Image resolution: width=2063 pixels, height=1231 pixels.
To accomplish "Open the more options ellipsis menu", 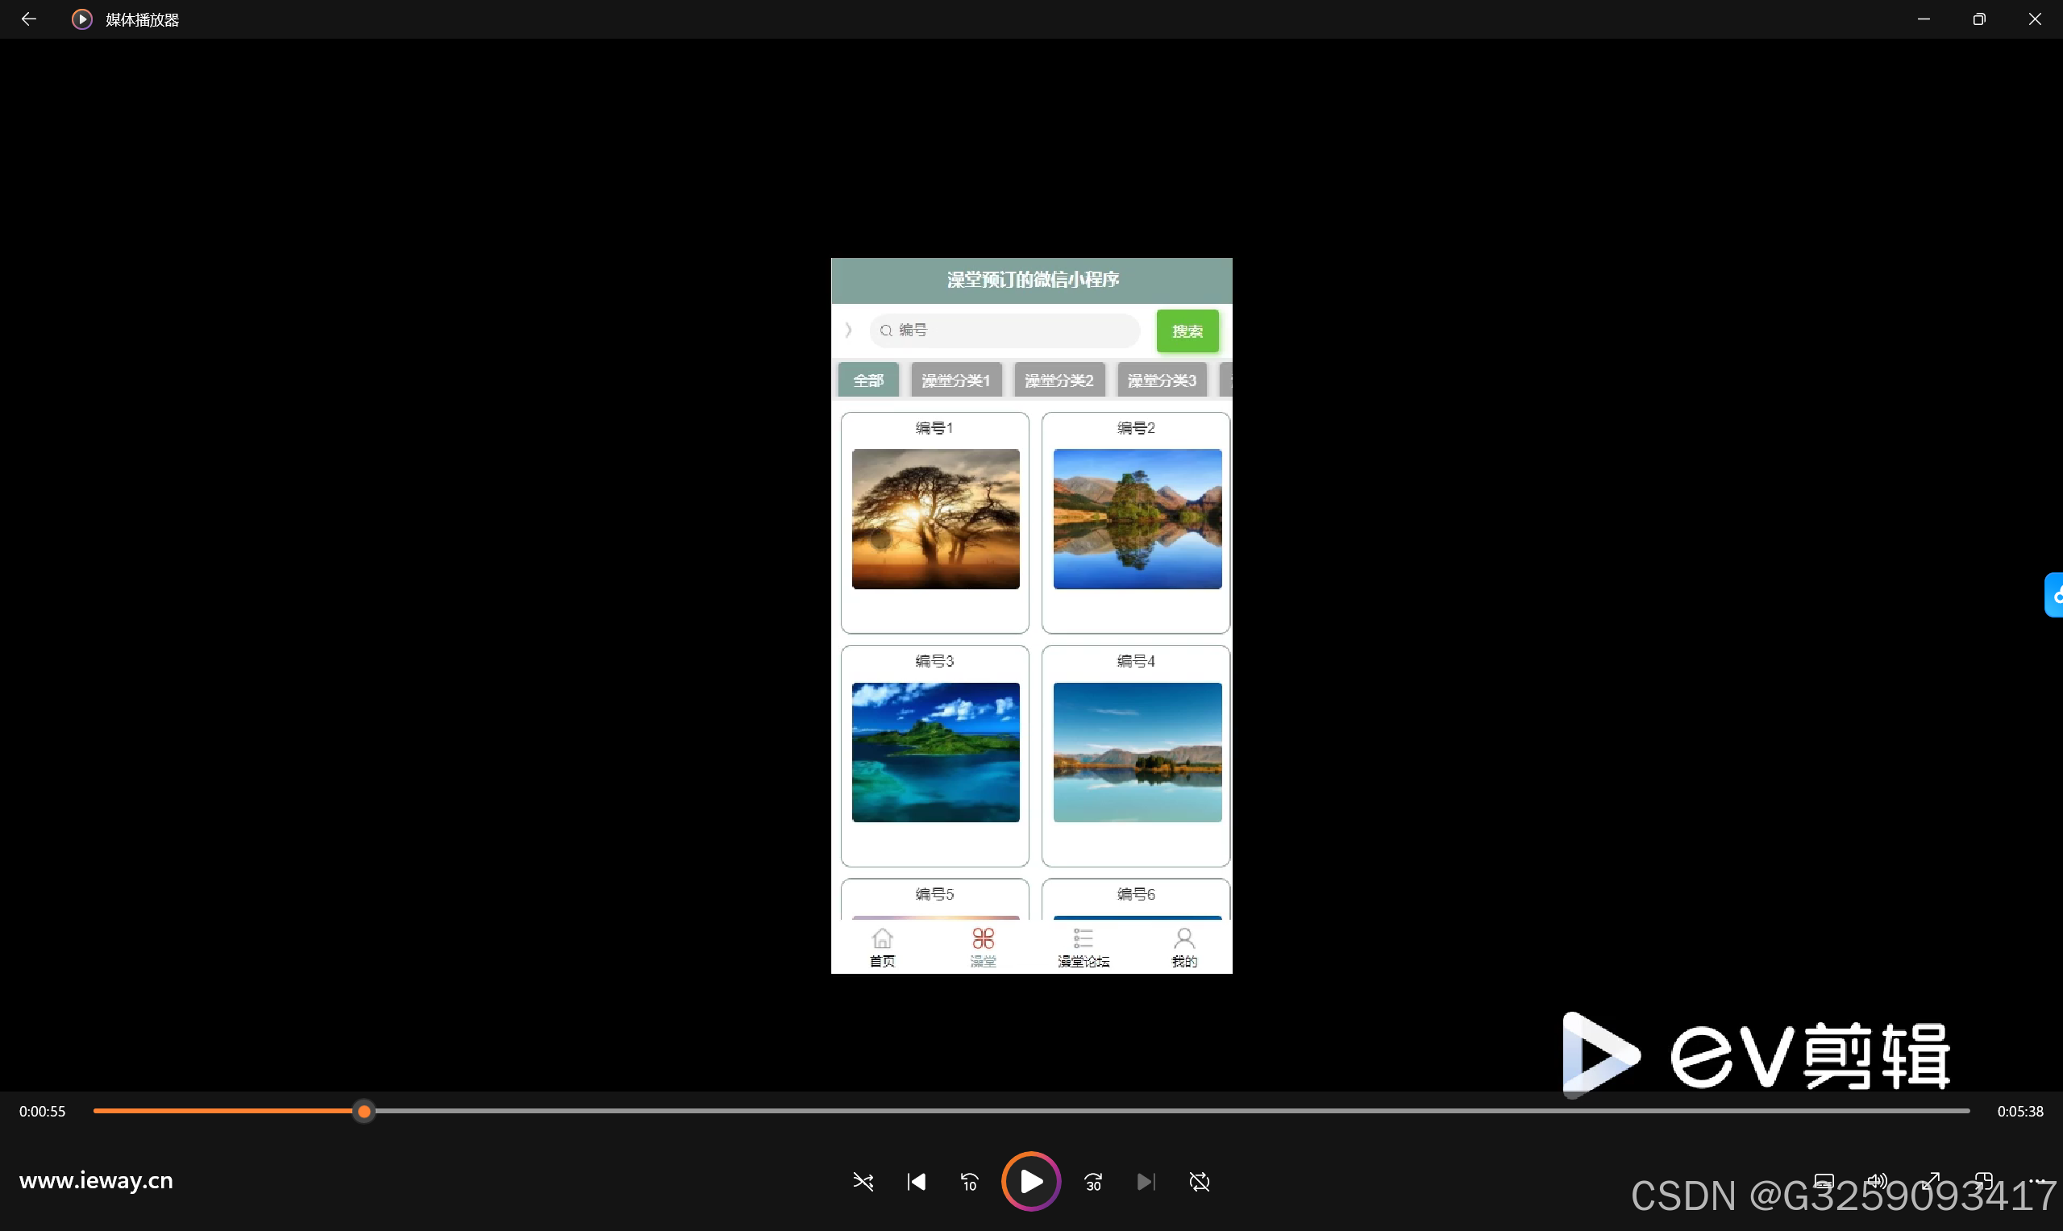I will 2037,1179.
